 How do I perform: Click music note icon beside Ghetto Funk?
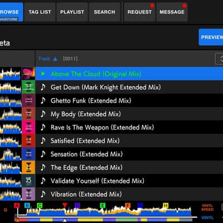point(43,100)
